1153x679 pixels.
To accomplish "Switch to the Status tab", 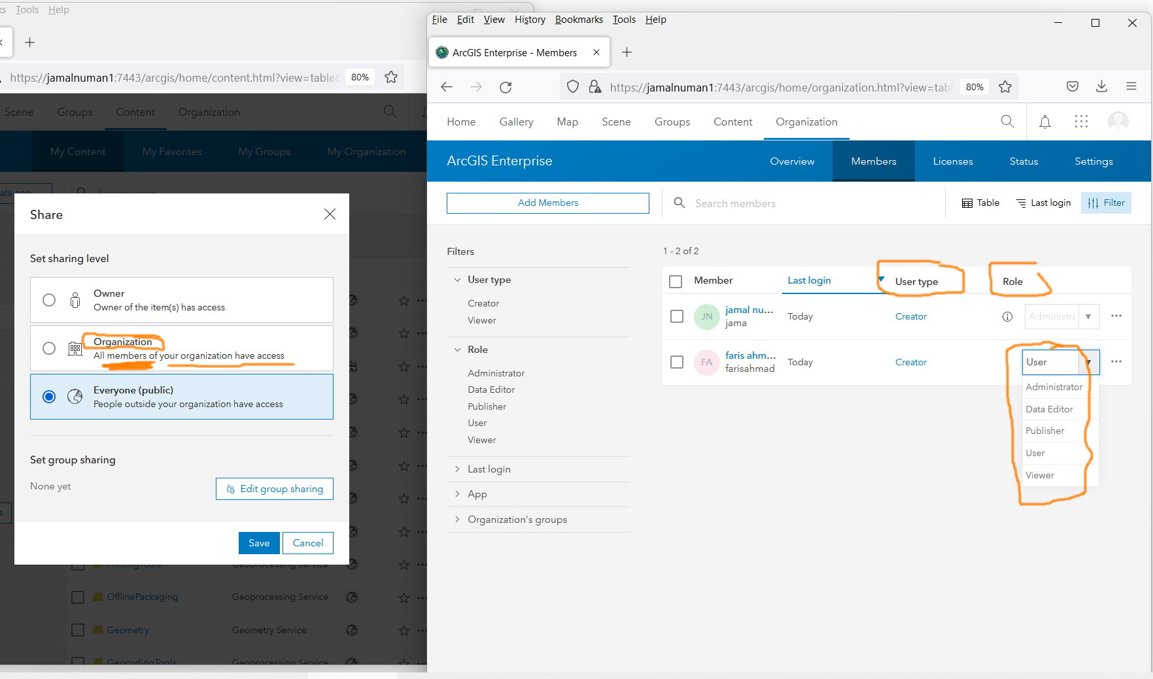I will pos(1024,161).
